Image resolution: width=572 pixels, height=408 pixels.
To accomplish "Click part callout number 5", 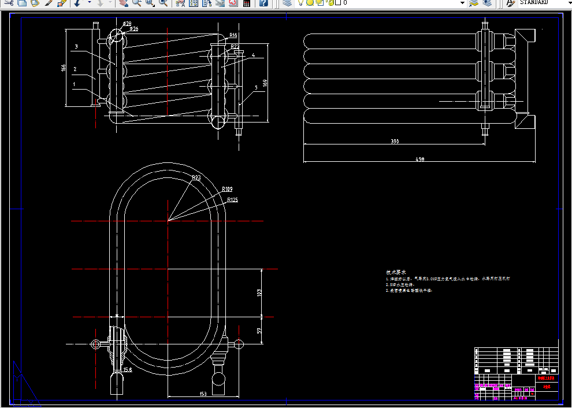I will pyautogui.click(x=256, y=88).
